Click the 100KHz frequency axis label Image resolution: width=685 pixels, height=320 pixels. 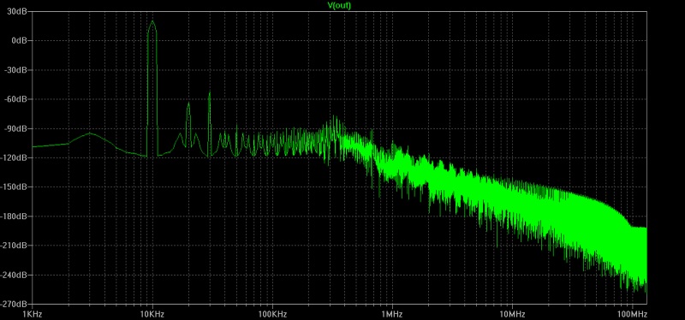pos(272,314)
